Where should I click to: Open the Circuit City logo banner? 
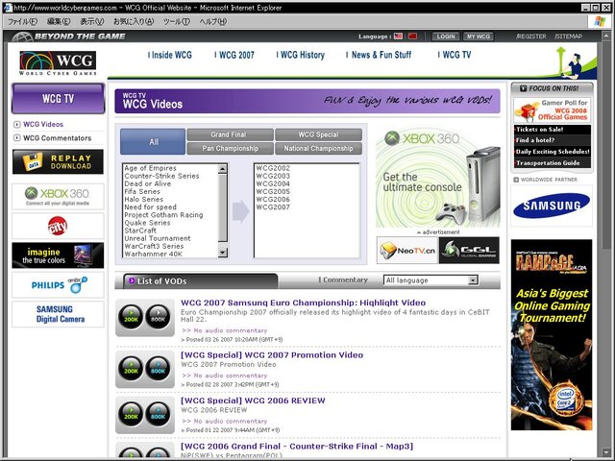click(58, 227)
